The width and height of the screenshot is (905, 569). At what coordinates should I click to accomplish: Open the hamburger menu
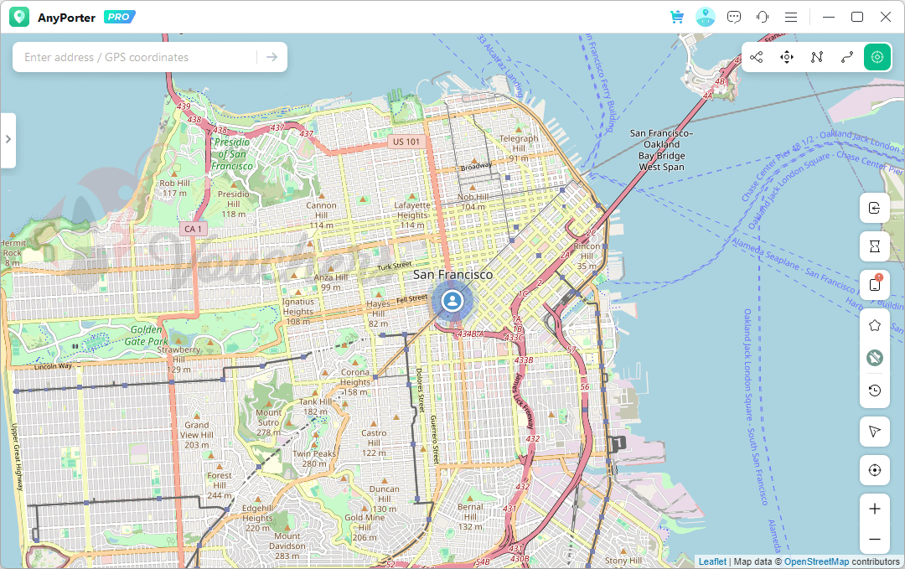click(x=791, y=17)
